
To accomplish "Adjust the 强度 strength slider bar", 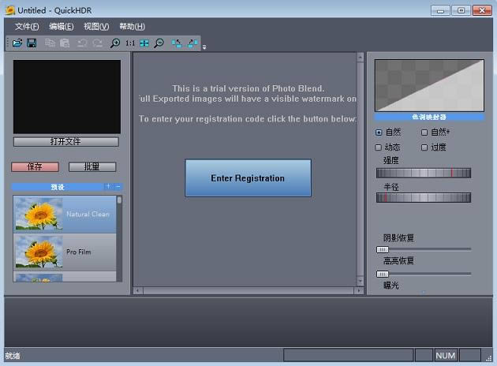I will (423, 173).
